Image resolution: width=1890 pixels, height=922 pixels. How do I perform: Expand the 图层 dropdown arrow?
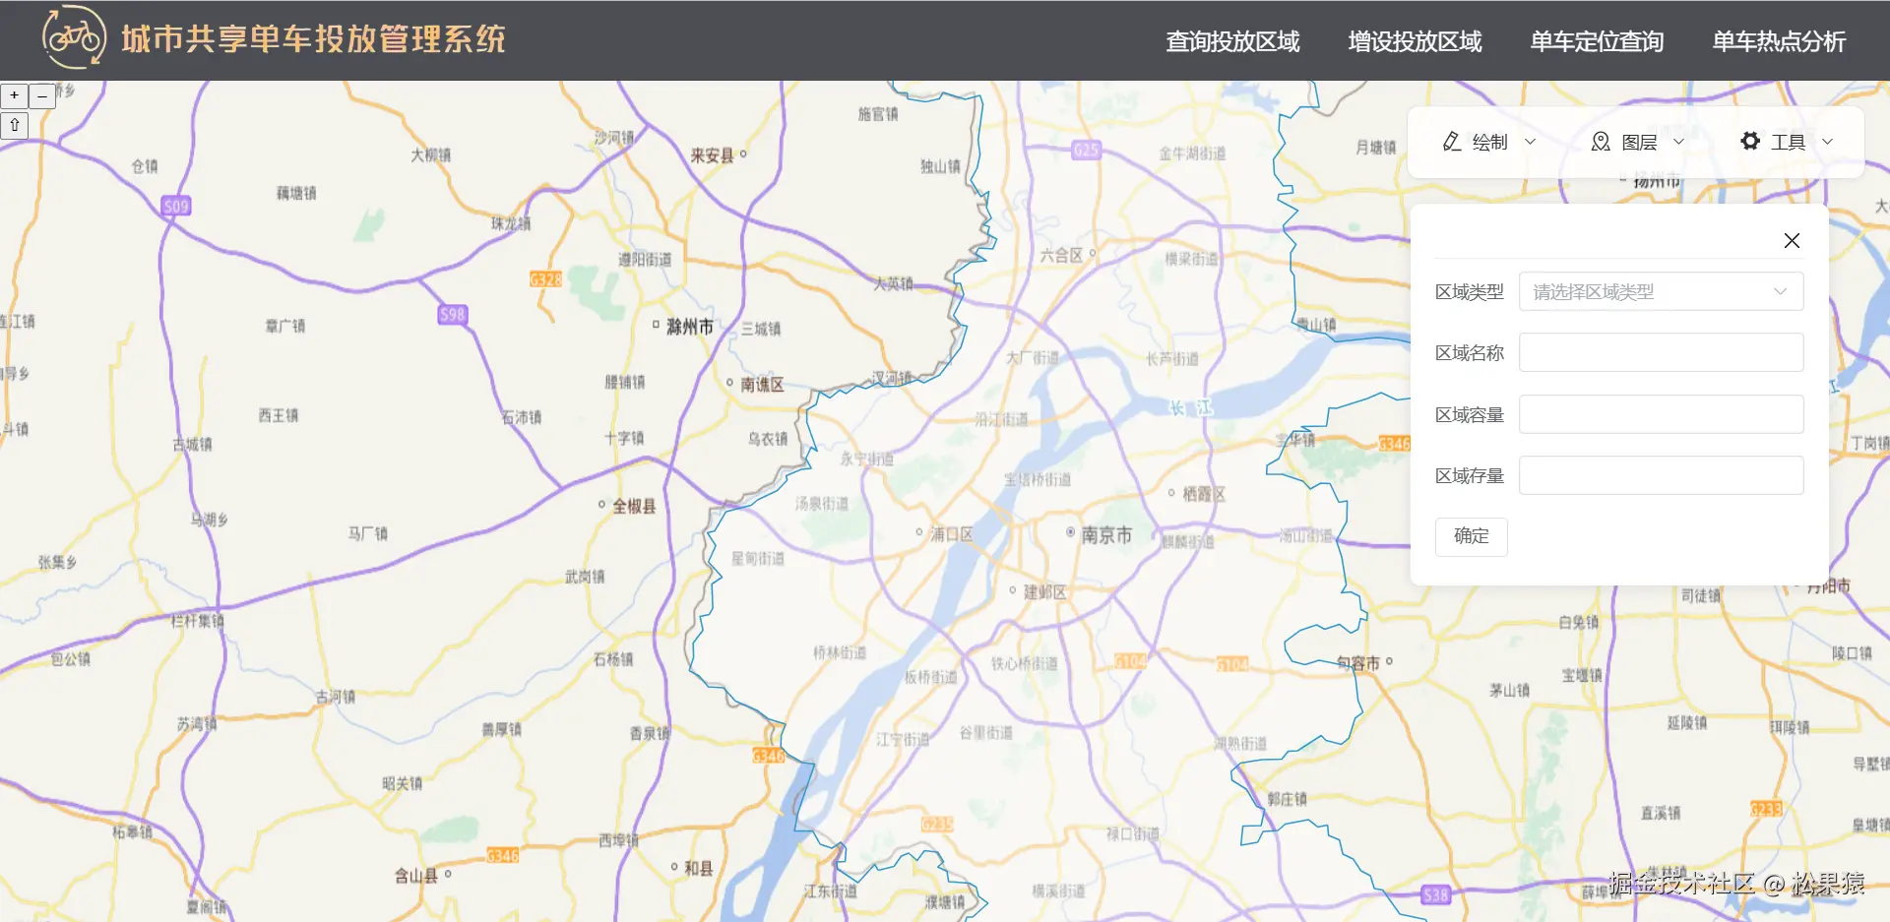click(x=1679, y=142)
